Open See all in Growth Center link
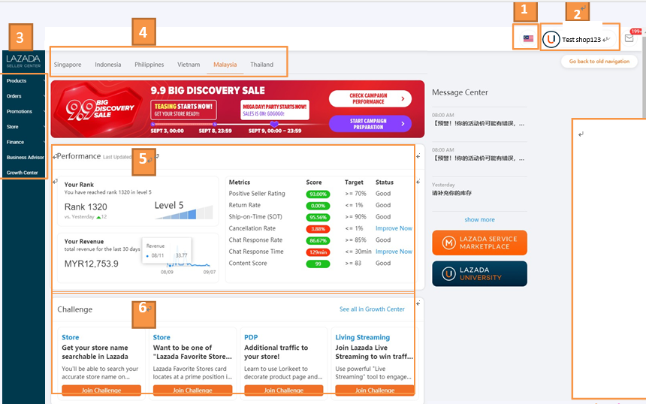Image resolution: width=646 pixels, height=404 pixels. [372, 309]
